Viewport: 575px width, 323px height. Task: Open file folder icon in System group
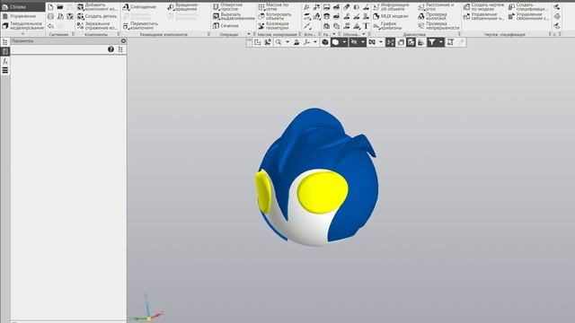coord(60,7)
